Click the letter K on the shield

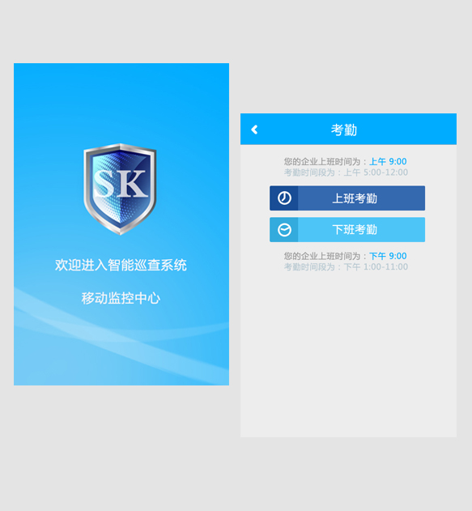[134, 184]
